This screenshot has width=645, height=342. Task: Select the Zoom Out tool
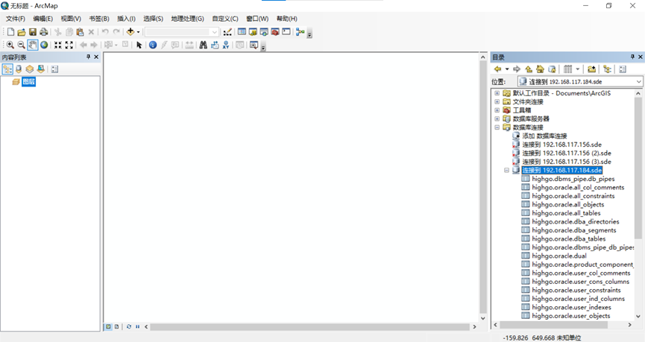tap(22, 45)
